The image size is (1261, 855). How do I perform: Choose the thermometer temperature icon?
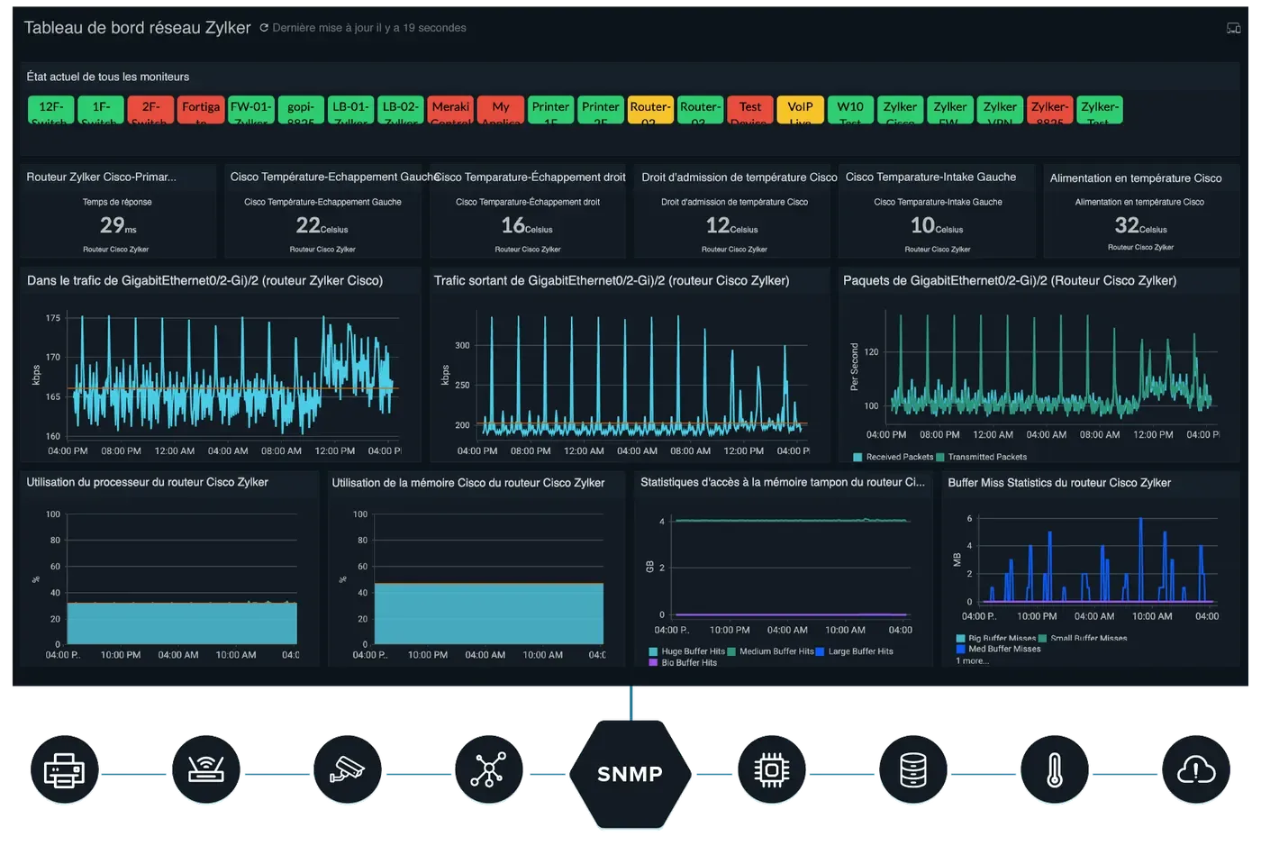pos(1055,770)
